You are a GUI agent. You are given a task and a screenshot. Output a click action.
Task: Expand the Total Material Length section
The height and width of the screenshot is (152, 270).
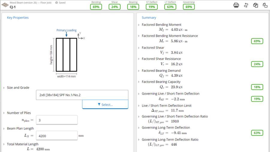(x=4, y=144)
